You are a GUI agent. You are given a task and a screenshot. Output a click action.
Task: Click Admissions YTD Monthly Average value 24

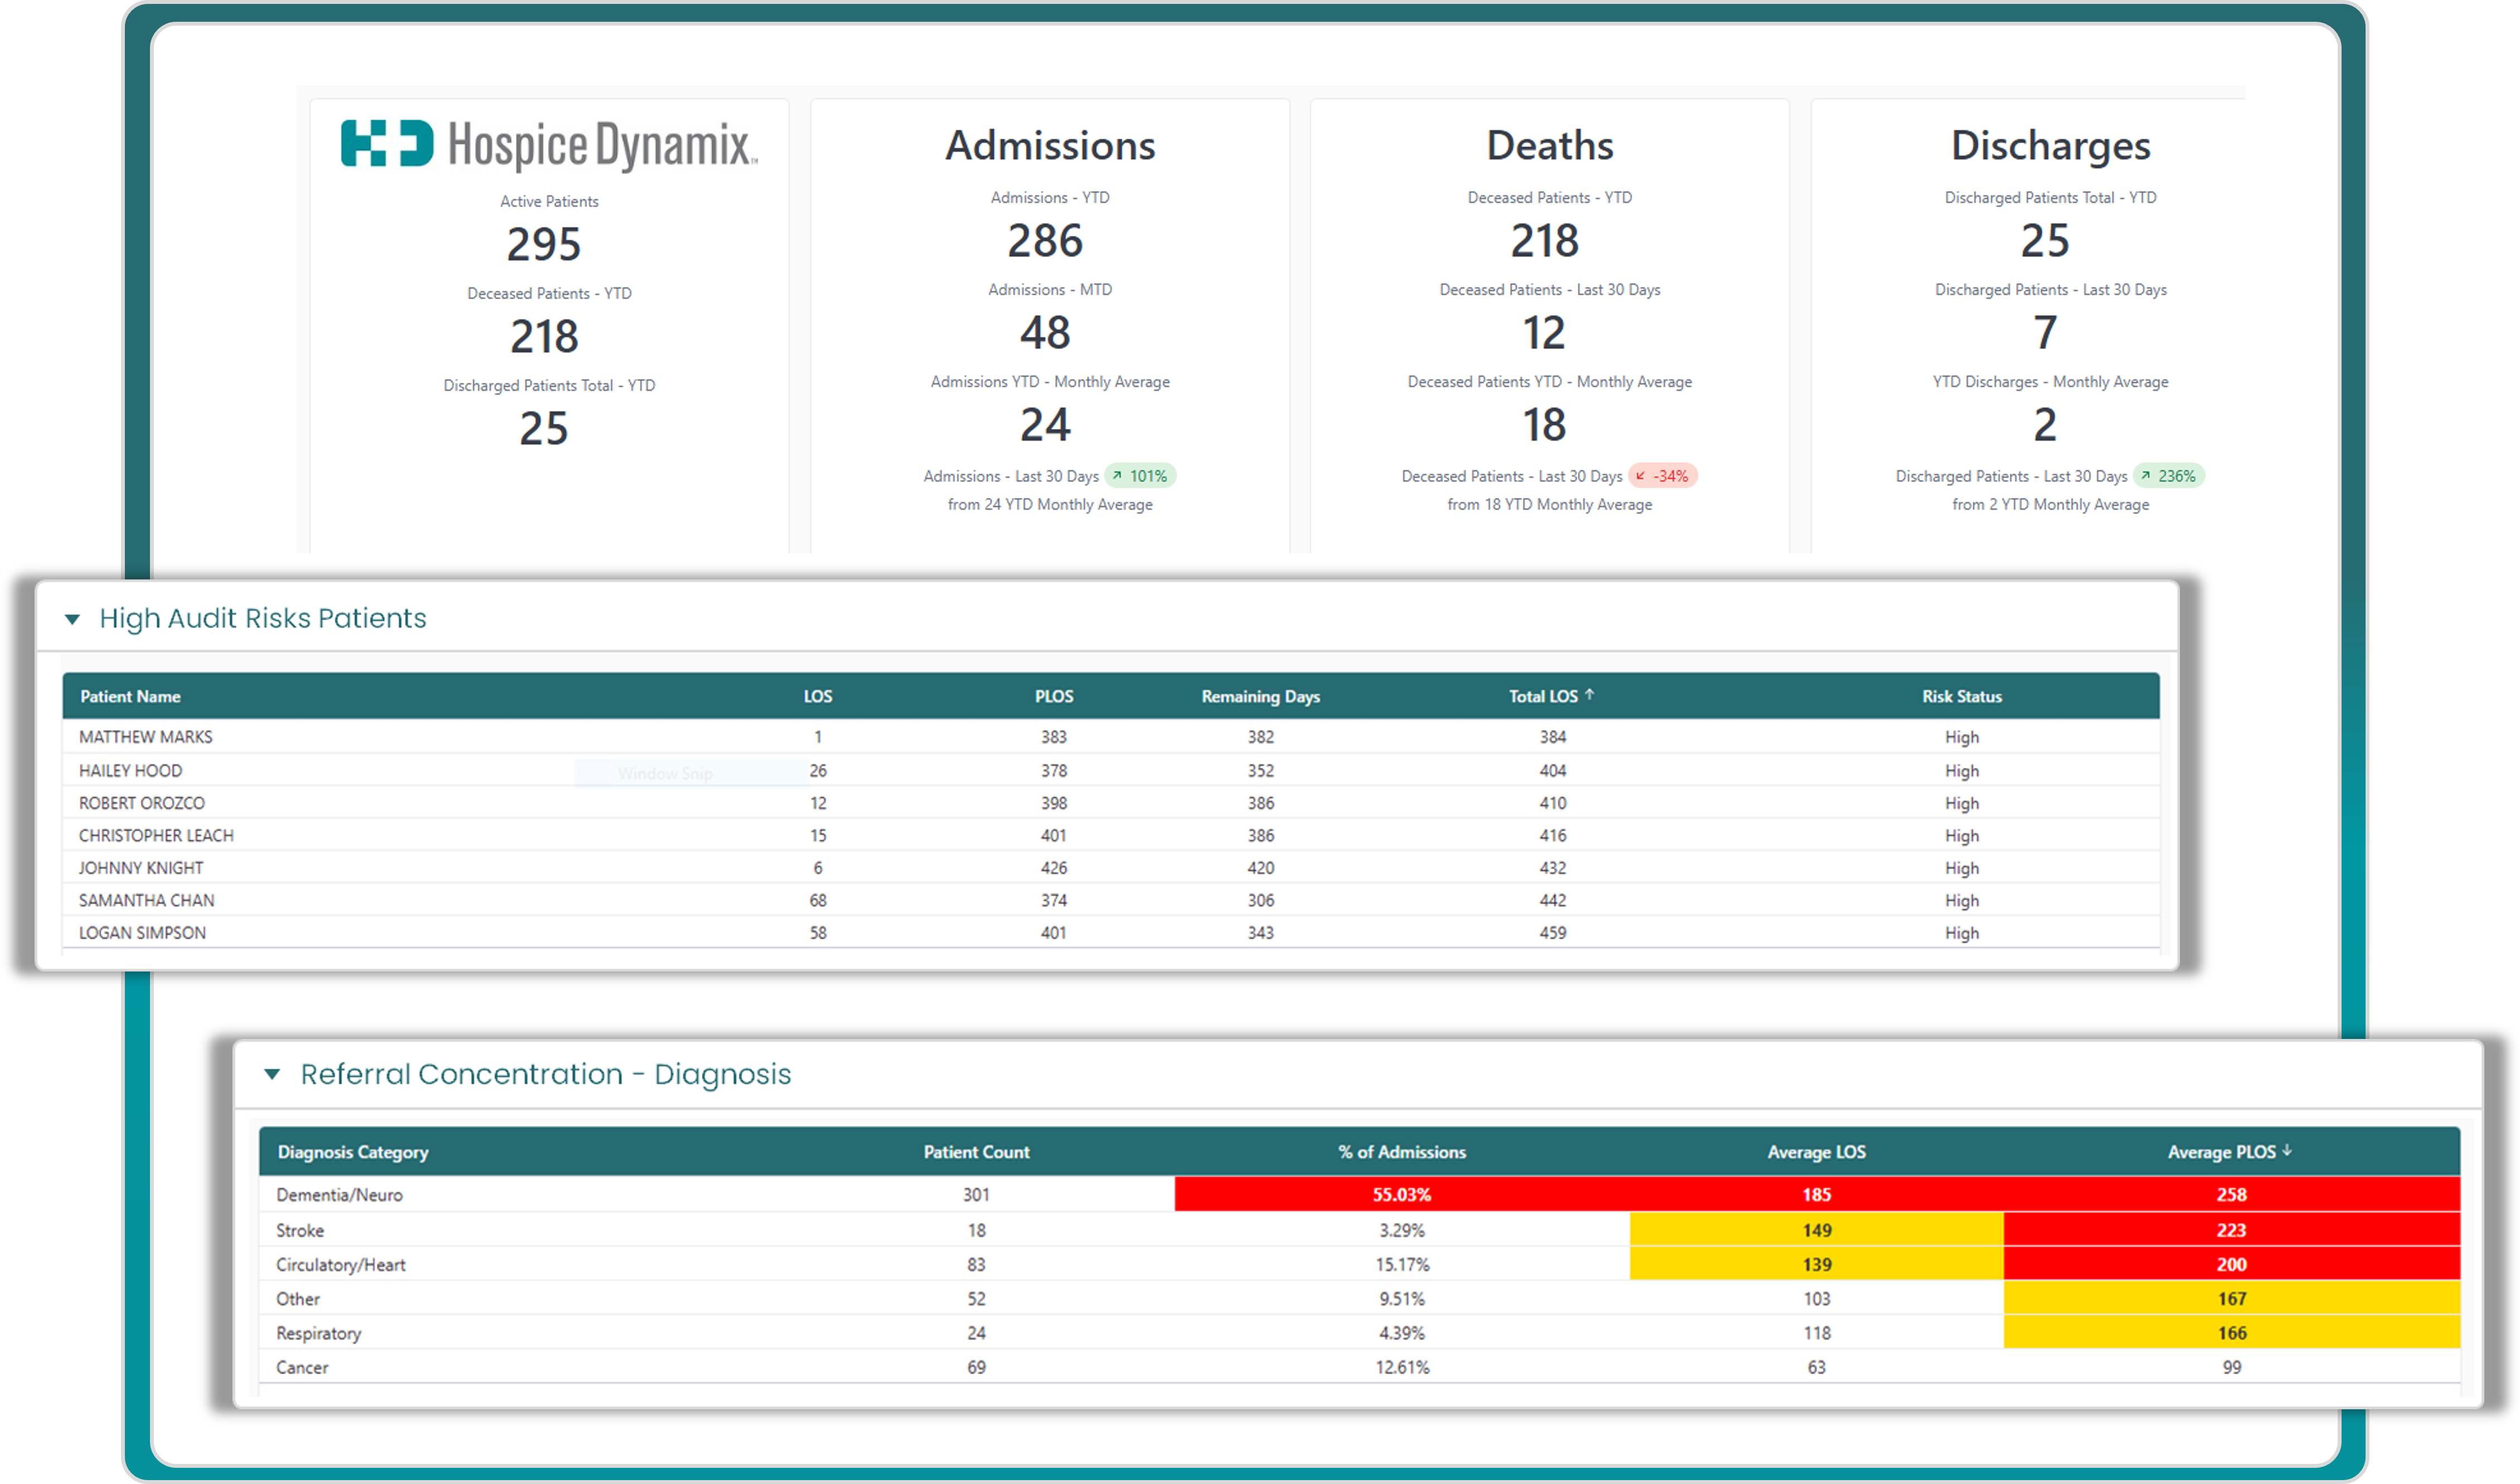(x=1045, y=424)
